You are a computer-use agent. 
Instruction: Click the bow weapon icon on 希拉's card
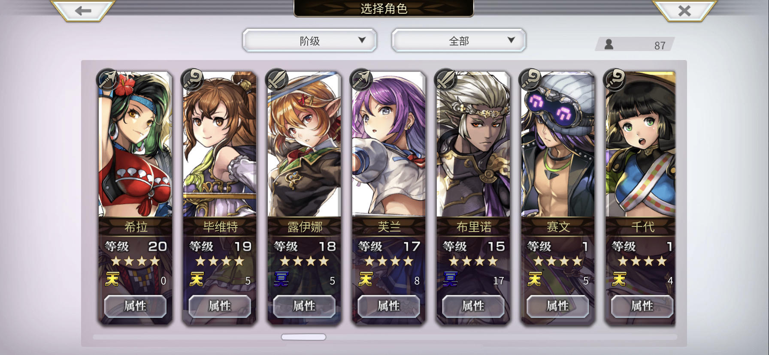tap(107, 79)
